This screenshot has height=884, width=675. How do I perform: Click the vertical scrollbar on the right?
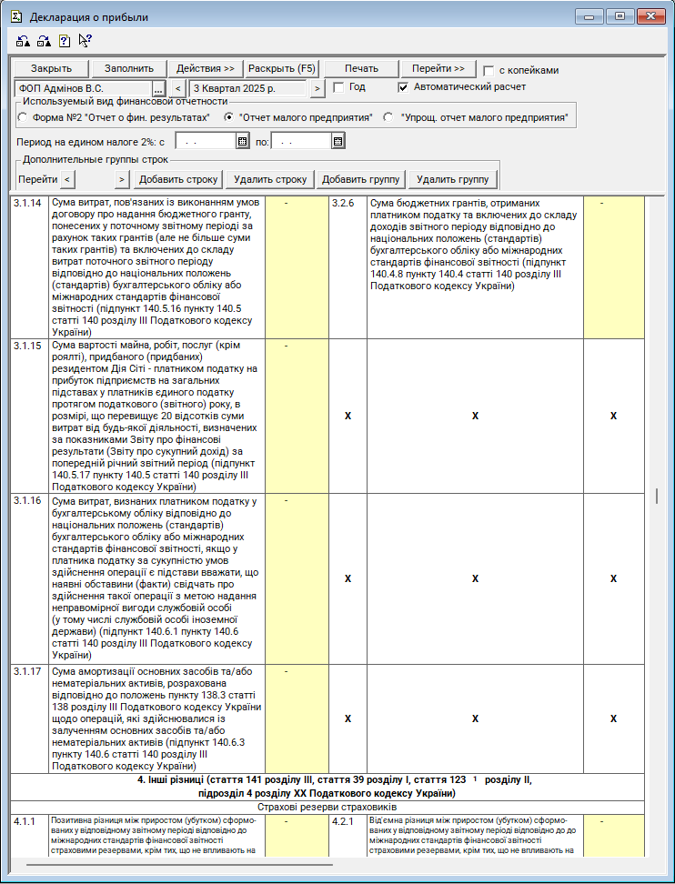(657, 496)
